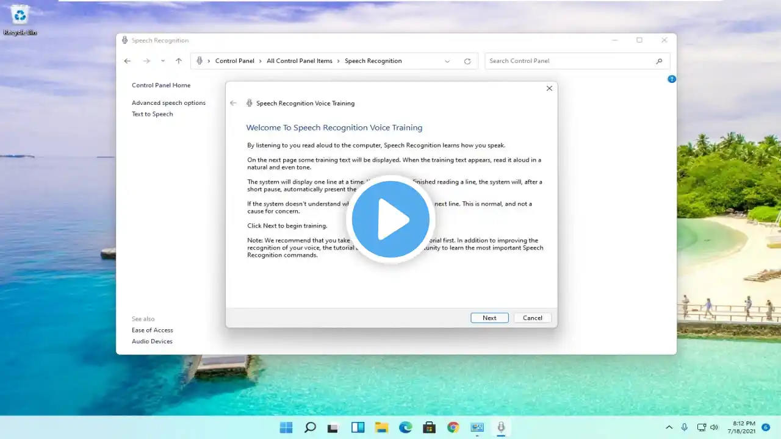Switch to the Control Panel taskbar icon

pyautogui.click(x=477, y=427)
